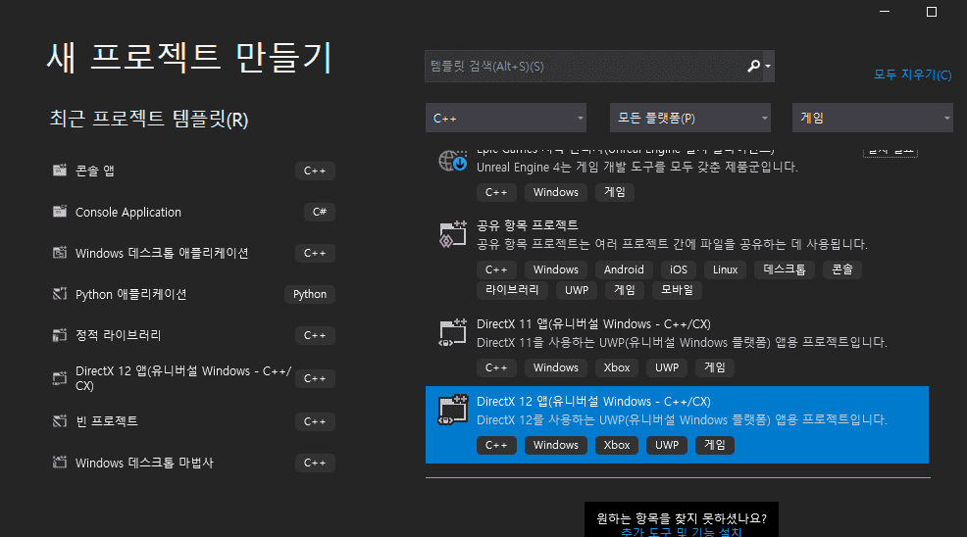Click Windows 데스크톱 애플리케이션 icon
The width and height of the screenshot is (967, 537).
click(59, 253)
